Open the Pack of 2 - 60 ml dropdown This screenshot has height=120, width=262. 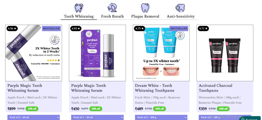pos(34,117)
